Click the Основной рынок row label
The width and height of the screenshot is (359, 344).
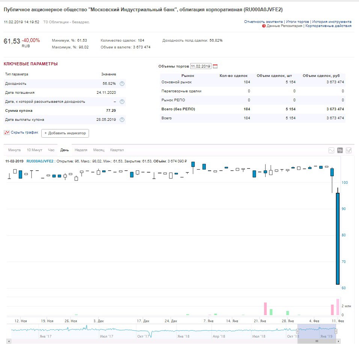(x=176, y=82)
